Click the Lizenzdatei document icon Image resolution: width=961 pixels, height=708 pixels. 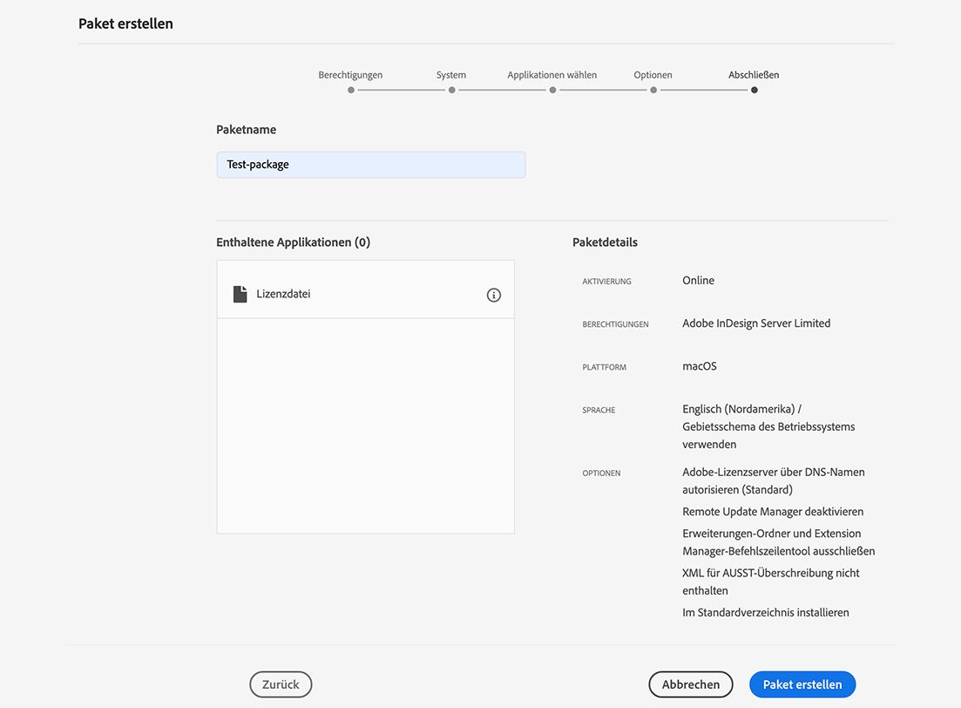(240, 293)
